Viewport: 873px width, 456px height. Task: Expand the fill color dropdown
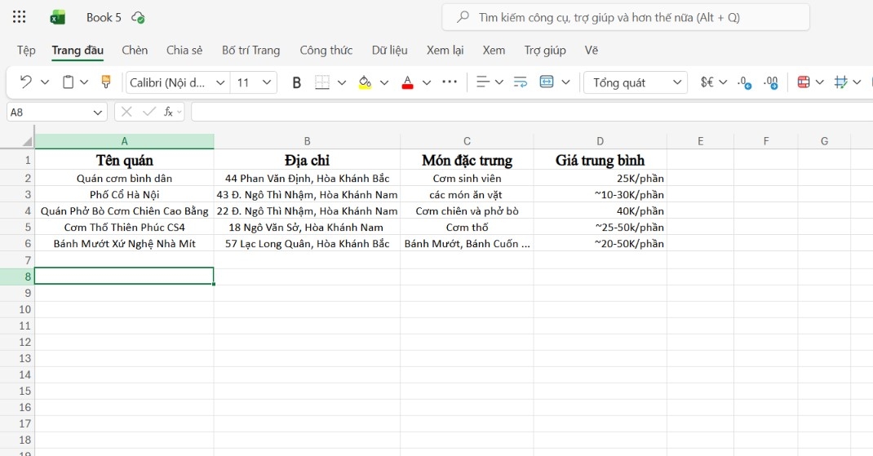pyautogui.click(x=384, y=82)
